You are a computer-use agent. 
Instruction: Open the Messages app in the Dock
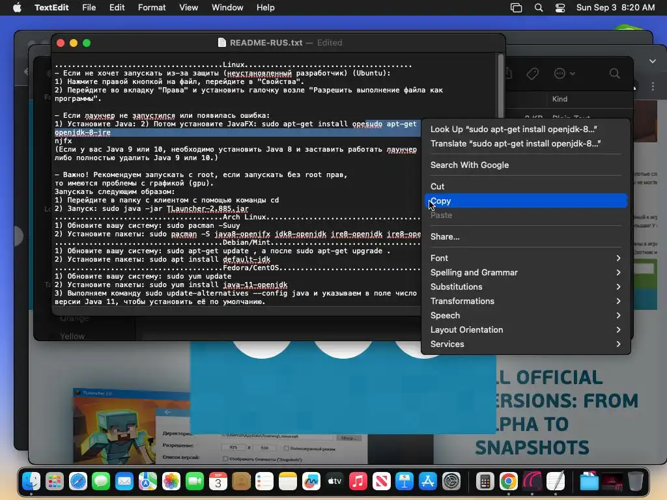click(101, 481)
